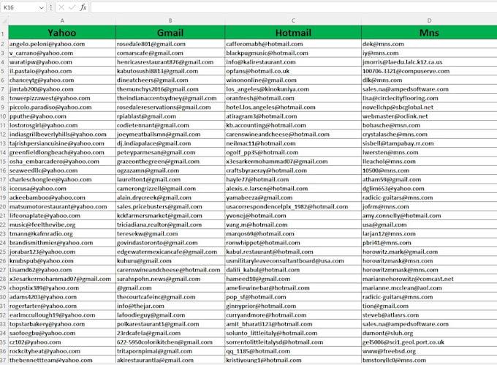Click cell towerpizzawest@yahoo.com
The width and height of the screenshot is (497, 365).
click(62, 98)
